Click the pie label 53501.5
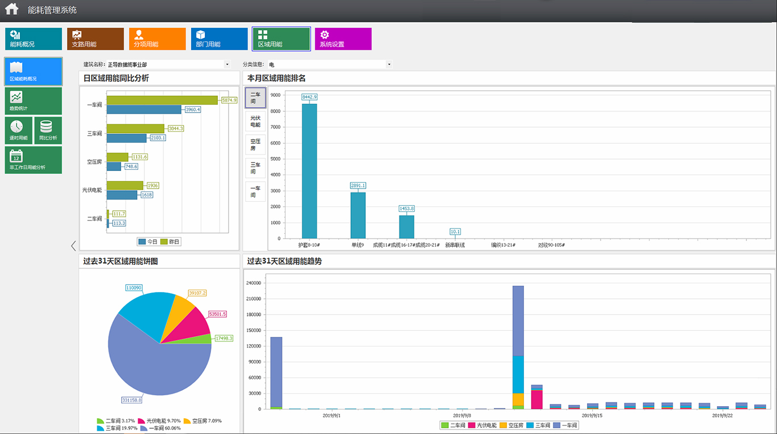777x434 pixels. tap(217, 314)
